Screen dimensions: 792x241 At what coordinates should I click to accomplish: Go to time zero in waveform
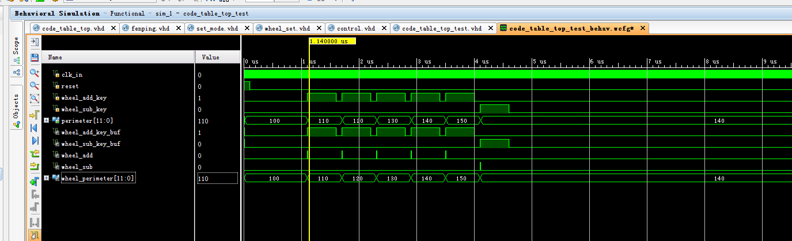pos(34,127)
